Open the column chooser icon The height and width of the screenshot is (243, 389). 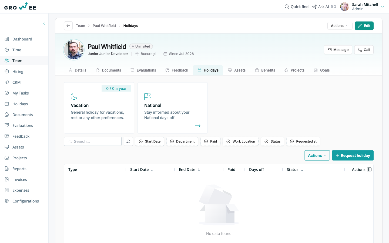369,170
